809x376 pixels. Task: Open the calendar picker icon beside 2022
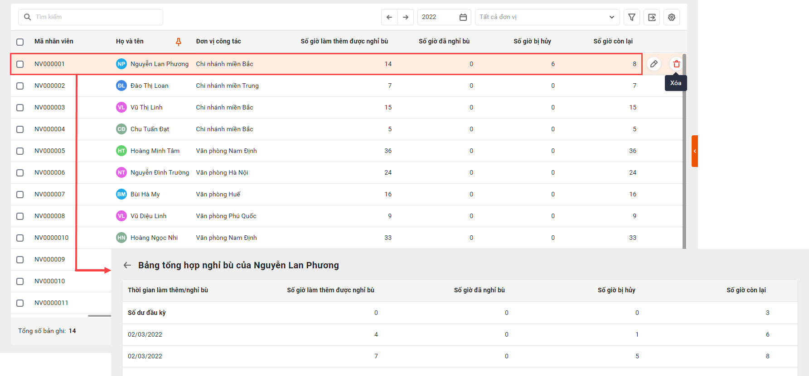coord(463,17)
